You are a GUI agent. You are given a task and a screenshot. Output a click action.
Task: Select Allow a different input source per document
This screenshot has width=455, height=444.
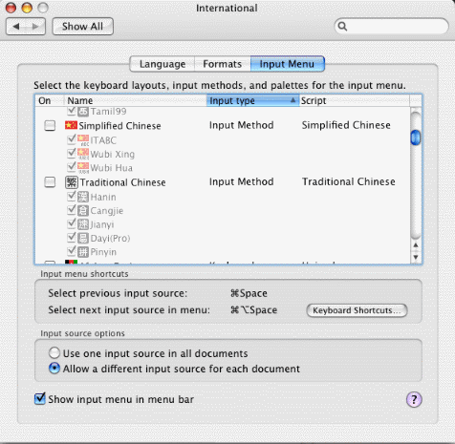[x=54, y=369]
